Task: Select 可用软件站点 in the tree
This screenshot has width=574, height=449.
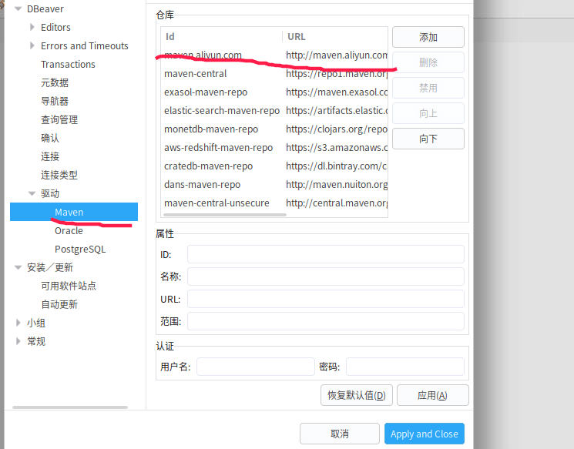Action: pos(69,286)
